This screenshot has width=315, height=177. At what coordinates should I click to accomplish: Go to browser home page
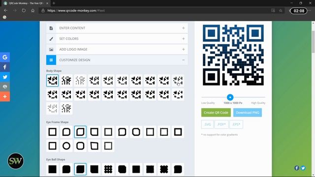(x=33, y=11)
